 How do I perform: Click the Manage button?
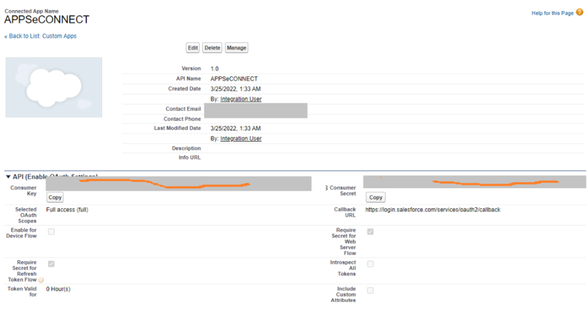tap(236, 48)
